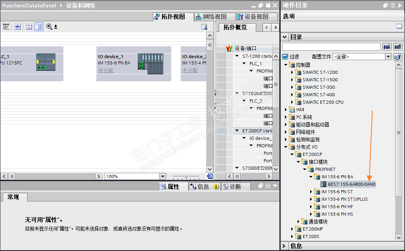Toggle the page break grid icon
Screen dimensions: 405x251
pos(29,26)
